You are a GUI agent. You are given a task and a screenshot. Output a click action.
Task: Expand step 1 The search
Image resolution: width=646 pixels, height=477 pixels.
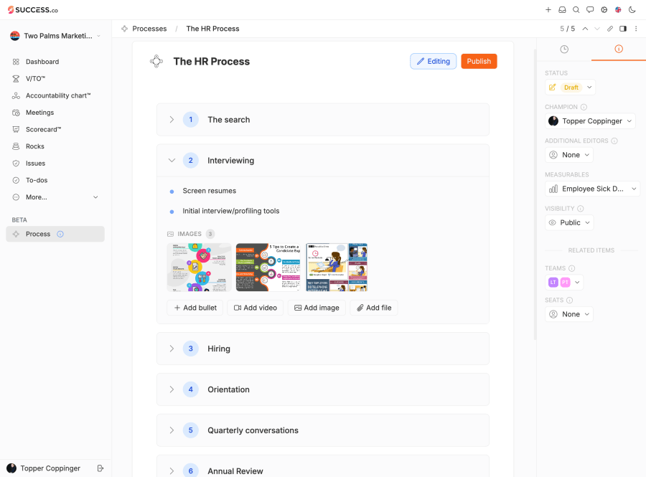point(172,120)
